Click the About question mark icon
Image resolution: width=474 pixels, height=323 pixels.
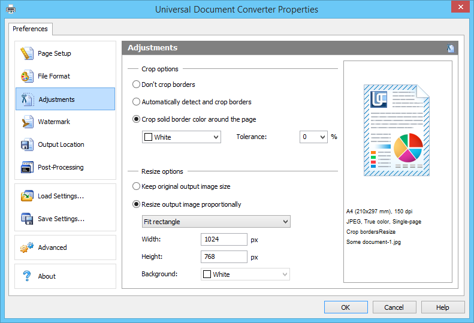(x=26, y=276)
